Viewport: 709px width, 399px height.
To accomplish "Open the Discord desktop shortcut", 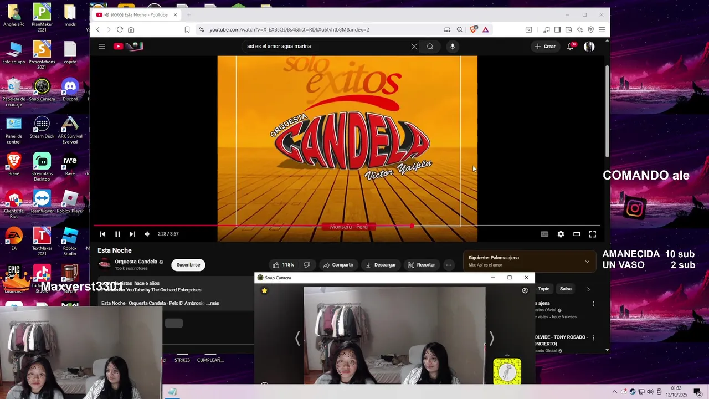I will pos(70,90).
